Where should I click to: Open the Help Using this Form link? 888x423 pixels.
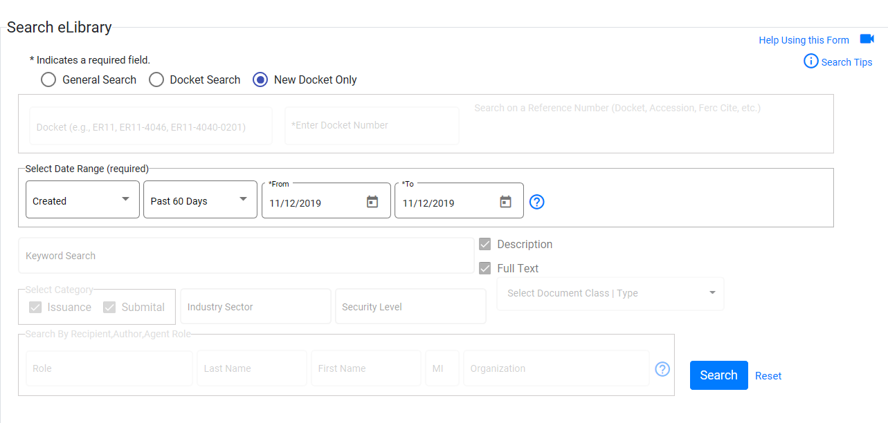pos(803,39)
